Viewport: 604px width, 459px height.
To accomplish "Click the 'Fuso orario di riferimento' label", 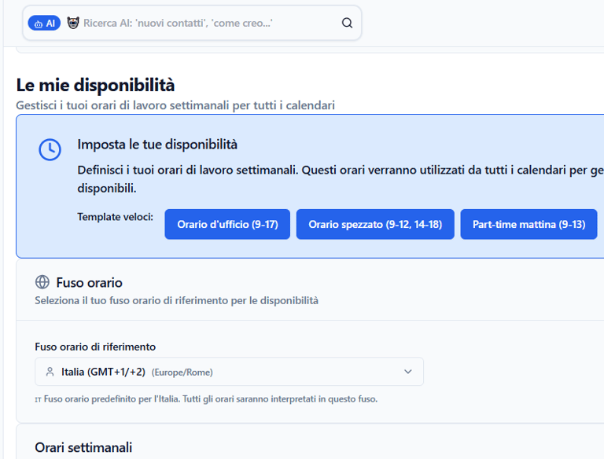I will click(95, 347).
